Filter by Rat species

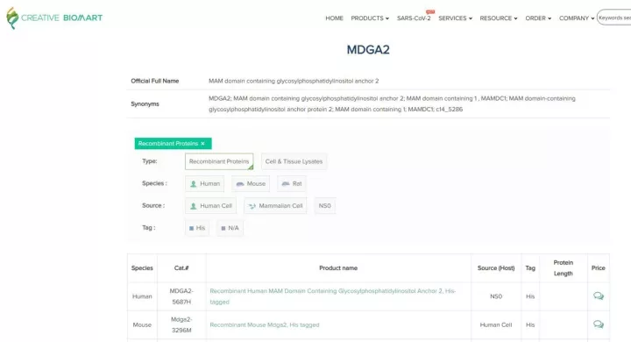291,183
